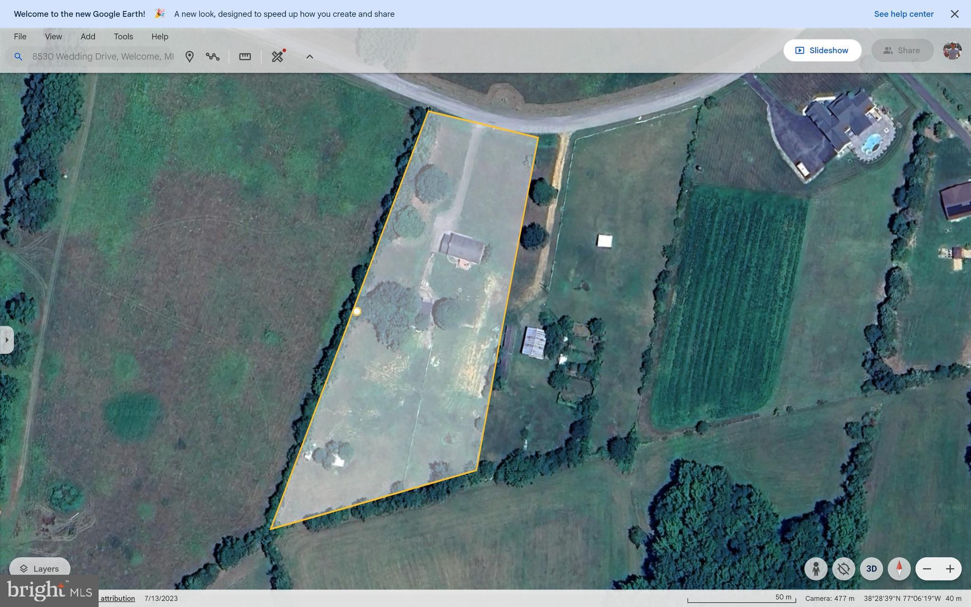Click the search address input field
The image size is (971, 607).
tap(102, 56)
